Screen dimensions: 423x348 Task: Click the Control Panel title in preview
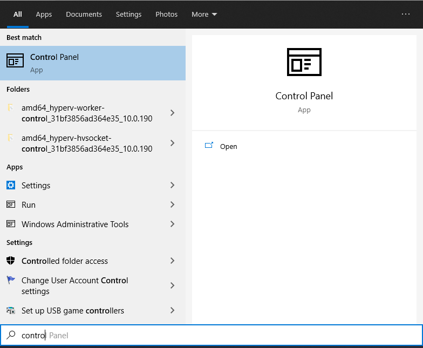pos(304,96)
